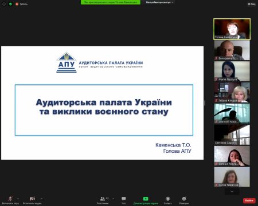Start the green Share Screen icon
The width and height of the screenshot is (258, 206).
146,199
